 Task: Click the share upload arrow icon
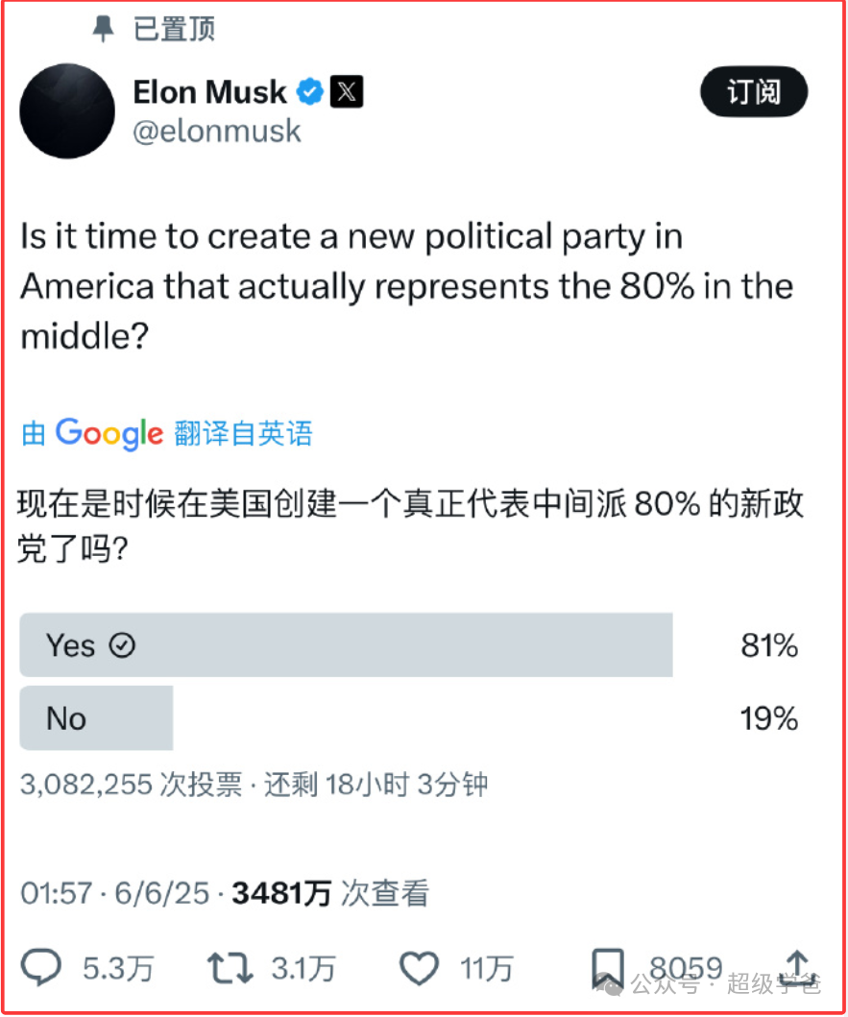pos(799,966)
